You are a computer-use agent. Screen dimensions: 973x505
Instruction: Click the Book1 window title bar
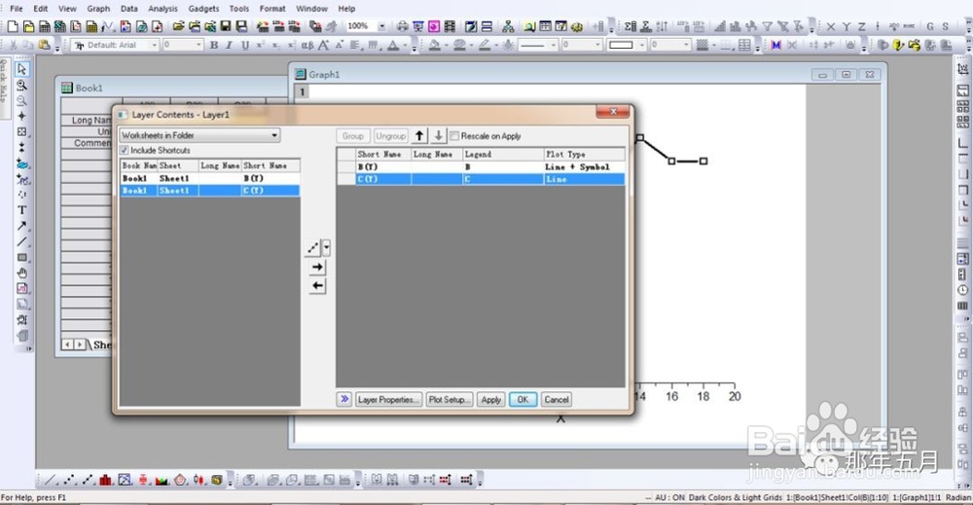(x=174, y=89)
